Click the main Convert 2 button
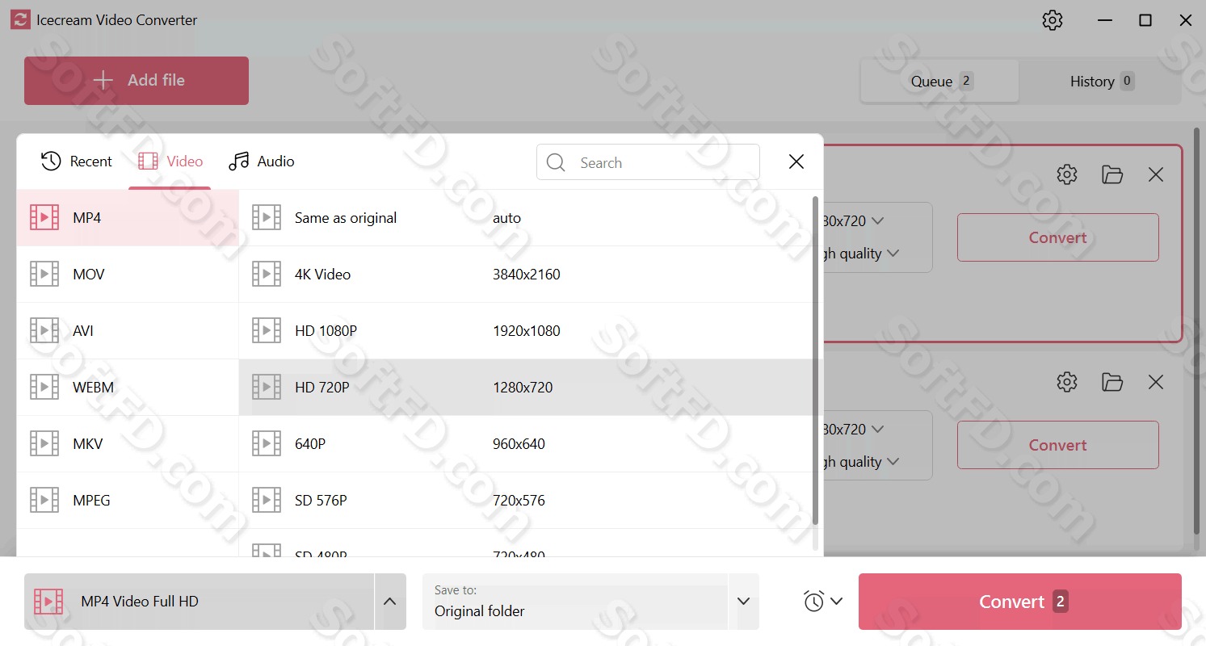Screen dimensions: 1206x646 [x=1020, y=602]
